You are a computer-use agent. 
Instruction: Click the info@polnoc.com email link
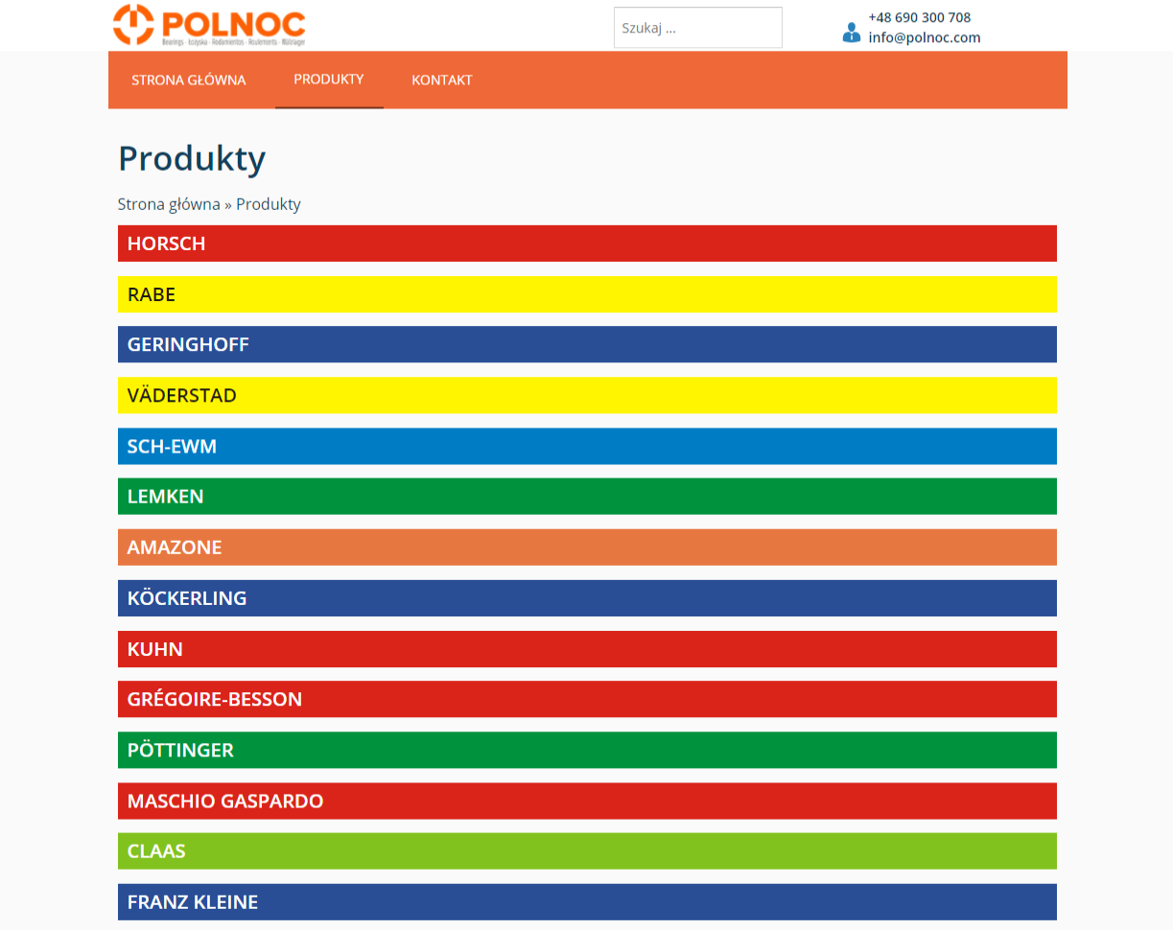pyautogui.click(x=925, y=37)
